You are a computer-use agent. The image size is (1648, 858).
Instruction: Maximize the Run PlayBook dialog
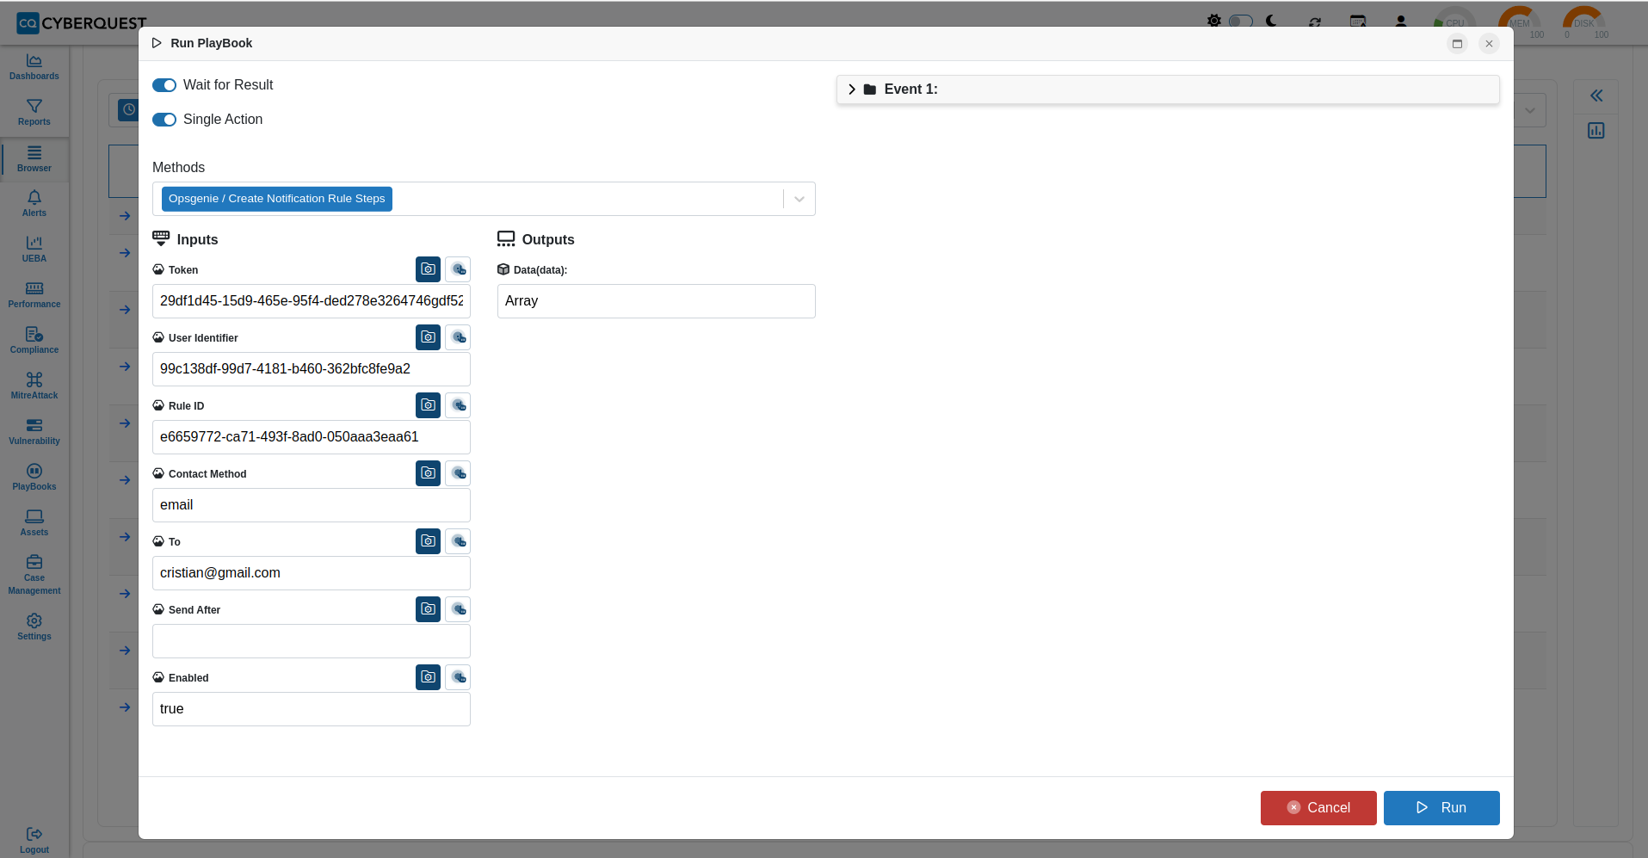(x=1457, y=44)
